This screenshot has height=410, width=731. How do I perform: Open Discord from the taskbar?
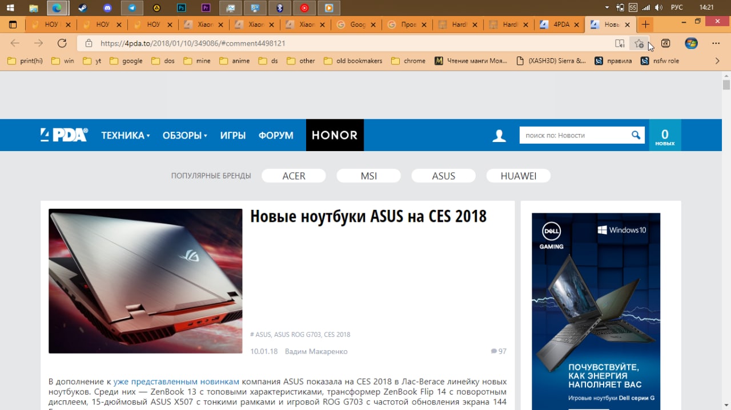pyautogui.click(x=107, y=8)
